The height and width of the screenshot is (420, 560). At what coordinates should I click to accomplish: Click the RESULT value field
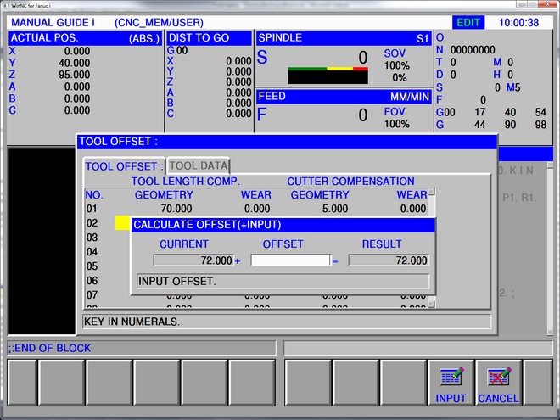coord(388,260)
